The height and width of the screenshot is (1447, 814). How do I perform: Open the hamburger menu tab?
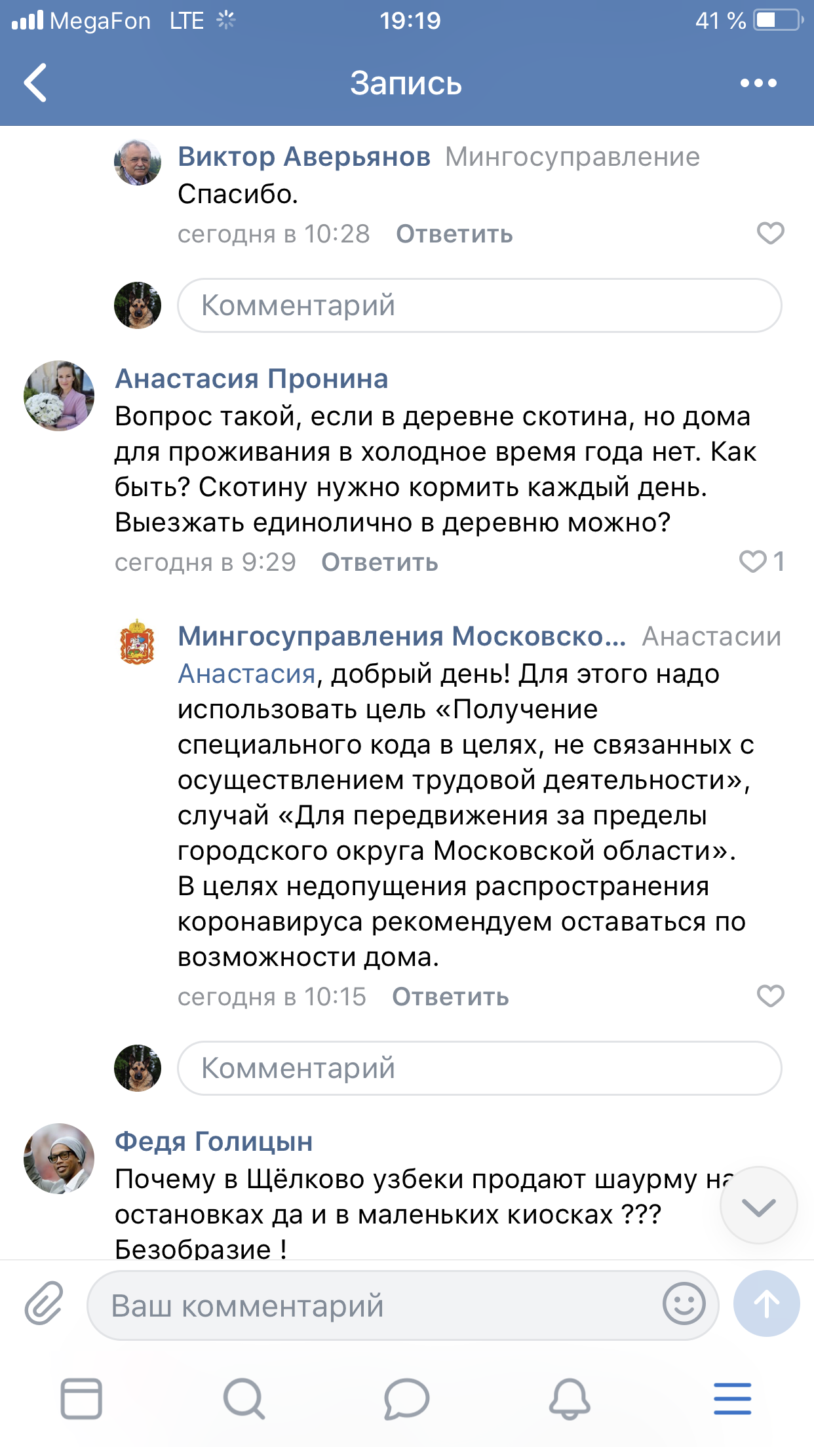pyautogui.click(x=732, y=1399)
